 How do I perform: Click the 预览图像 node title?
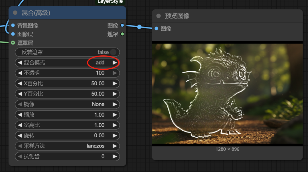pos(177,16)
